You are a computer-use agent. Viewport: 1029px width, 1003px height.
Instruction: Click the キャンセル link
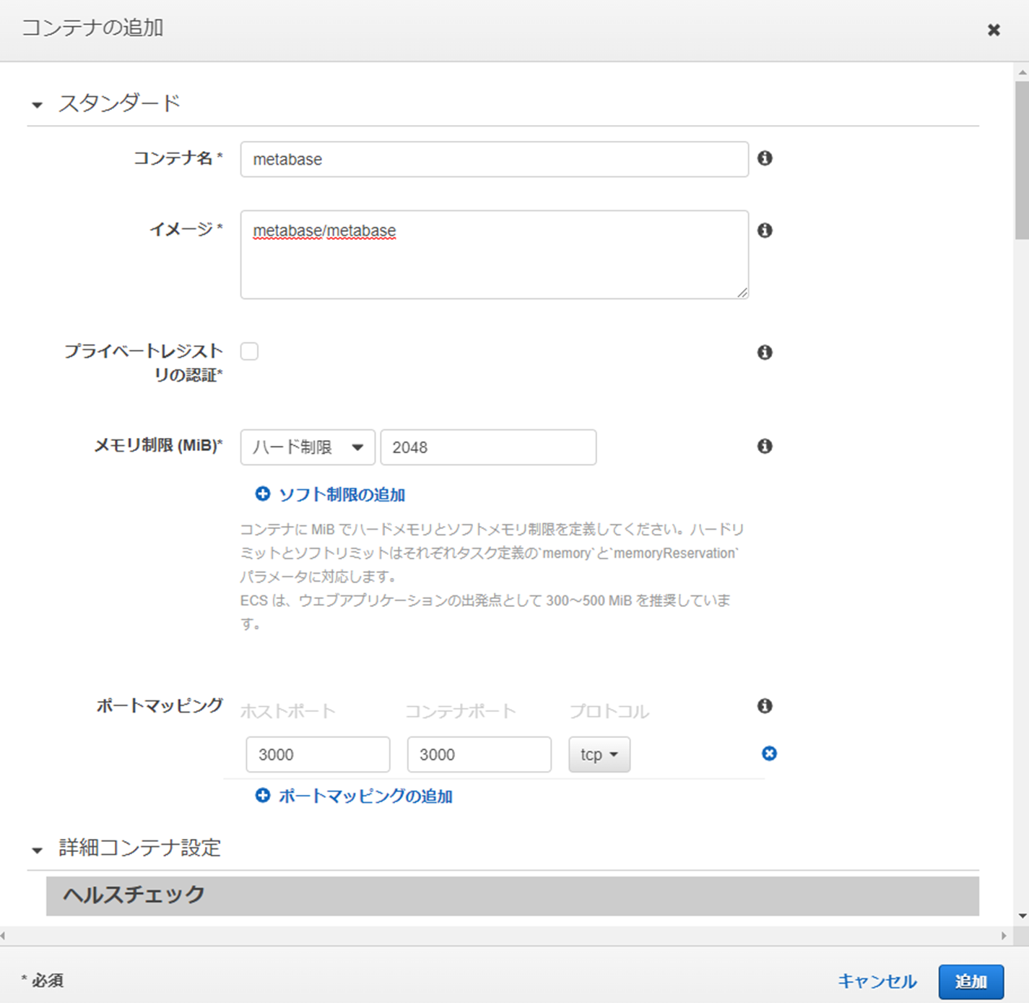pyautogui.click(x=877, y=981)
